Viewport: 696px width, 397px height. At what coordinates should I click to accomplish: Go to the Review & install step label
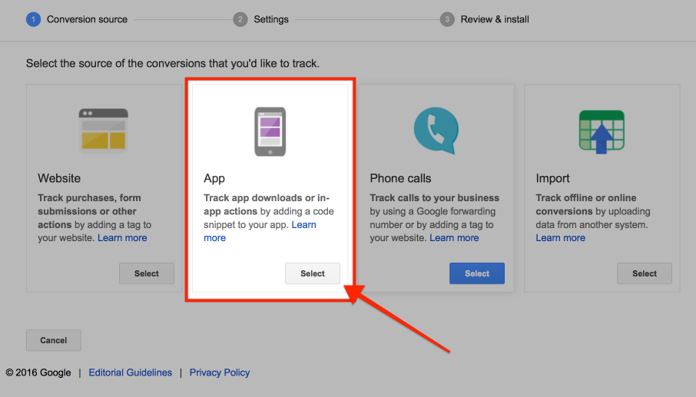click(x=495, y=19)
